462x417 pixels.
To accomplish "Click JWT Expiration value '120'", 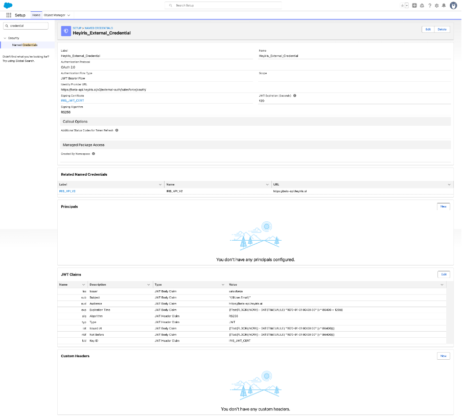I will (262, 101).
